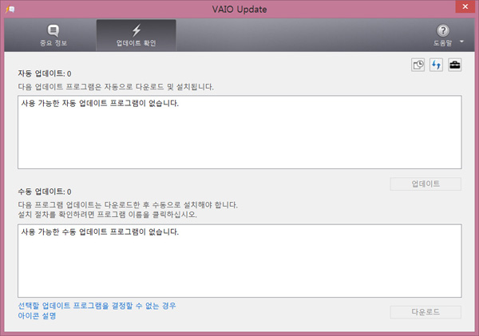Image resolution: width=479 pixels, height=336 pixels.
Task: Refresh updates with the blue arrows icon
Action: coord(436,65)
